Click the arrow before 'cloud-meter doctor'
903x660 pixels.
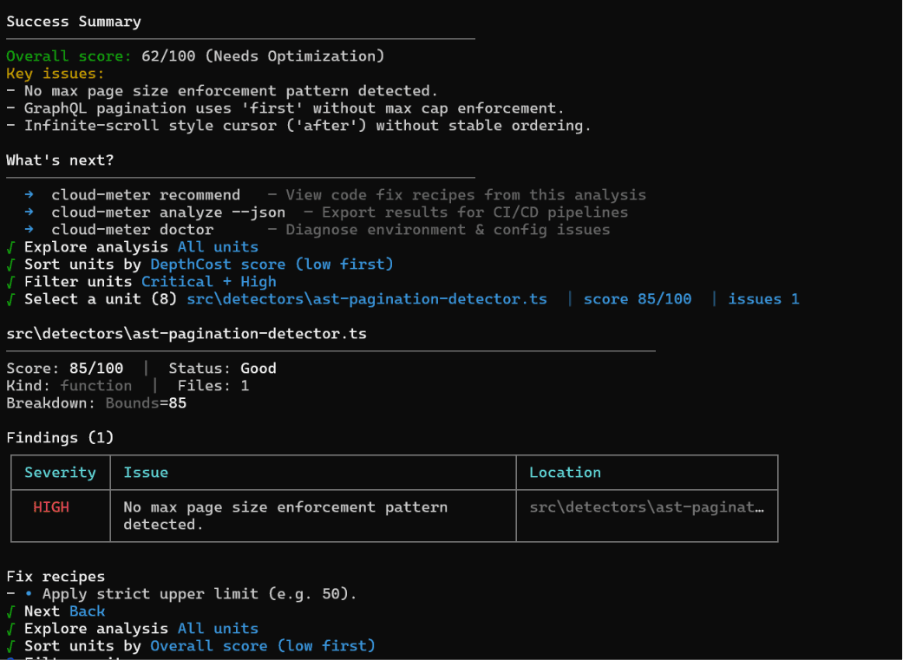29,229
